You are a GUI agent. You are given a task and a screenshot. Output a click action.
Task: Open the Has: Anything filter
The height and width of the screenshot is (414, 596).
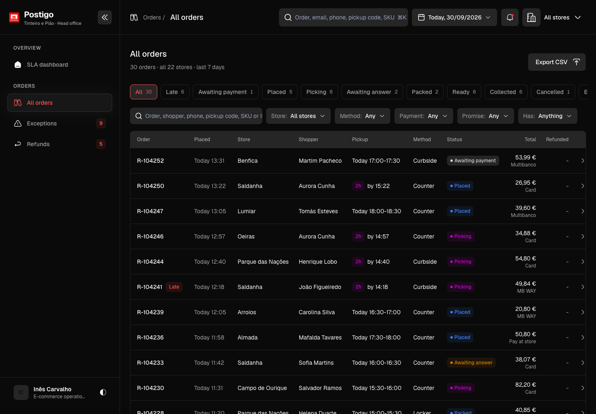coord(548,116)
